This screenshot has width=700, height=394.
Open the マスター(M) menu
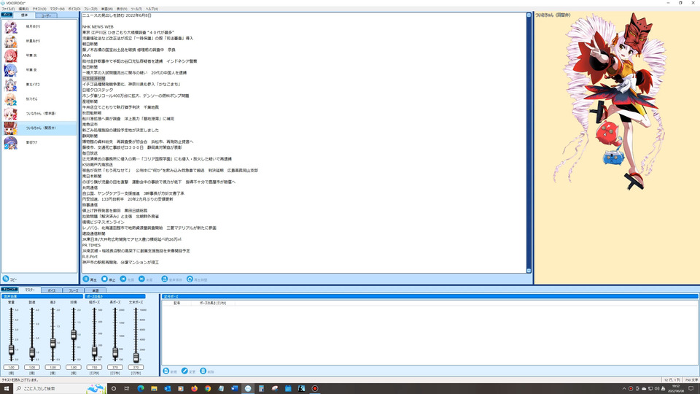tap(57, 9)
